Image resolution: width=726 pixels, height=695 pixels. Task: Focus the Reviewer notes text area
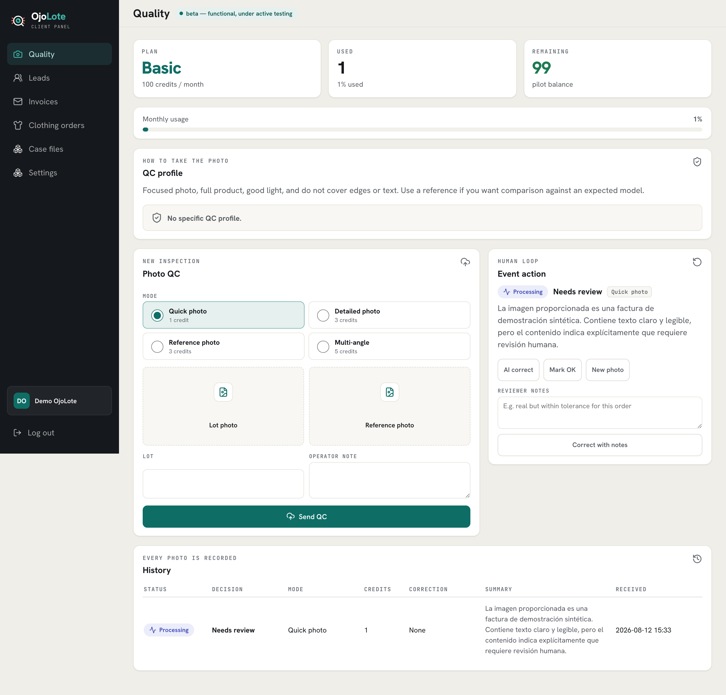click(600, 413)
